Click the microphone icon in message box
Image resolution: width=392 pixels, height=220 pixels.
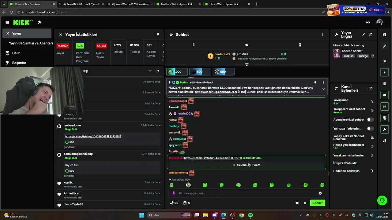174,193
